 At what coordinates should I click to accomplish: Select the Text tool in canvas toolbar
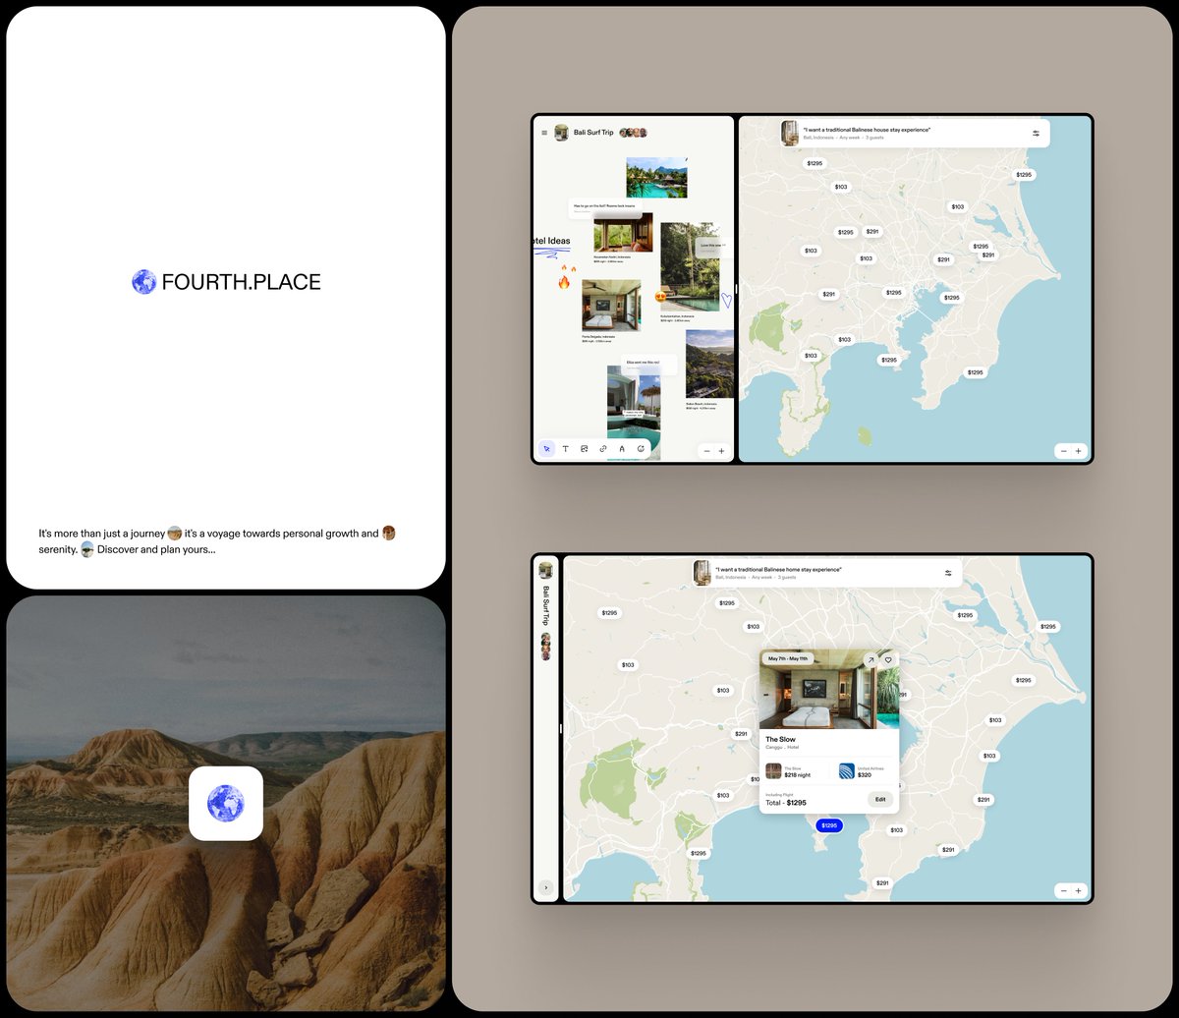coord(565,449)
